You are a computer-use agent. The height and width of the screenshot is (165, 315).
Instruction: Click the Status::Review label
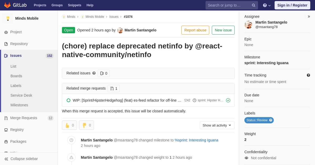[x=257, y=120]
